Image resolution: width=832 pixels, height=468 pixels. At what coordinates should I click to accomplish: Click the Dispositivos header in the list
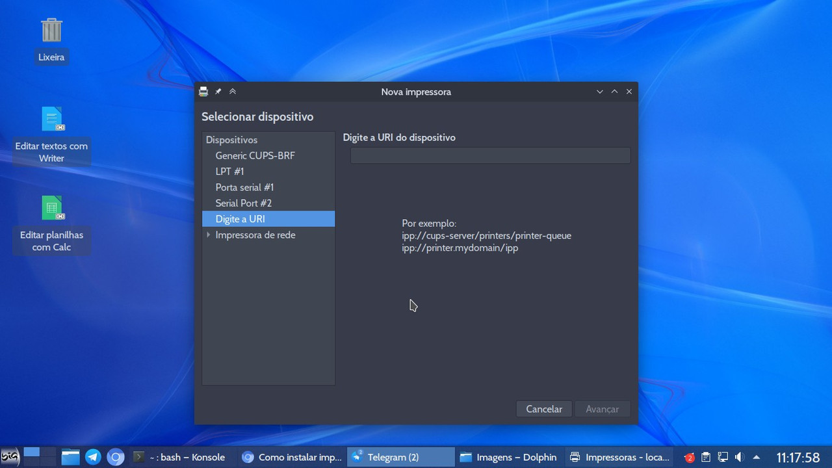point(268,140)
